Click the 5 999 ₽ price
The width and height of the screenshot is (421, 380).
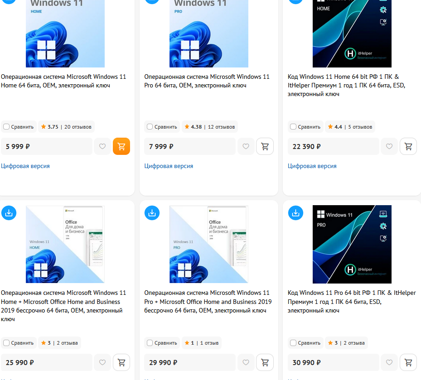click(18, 147)
